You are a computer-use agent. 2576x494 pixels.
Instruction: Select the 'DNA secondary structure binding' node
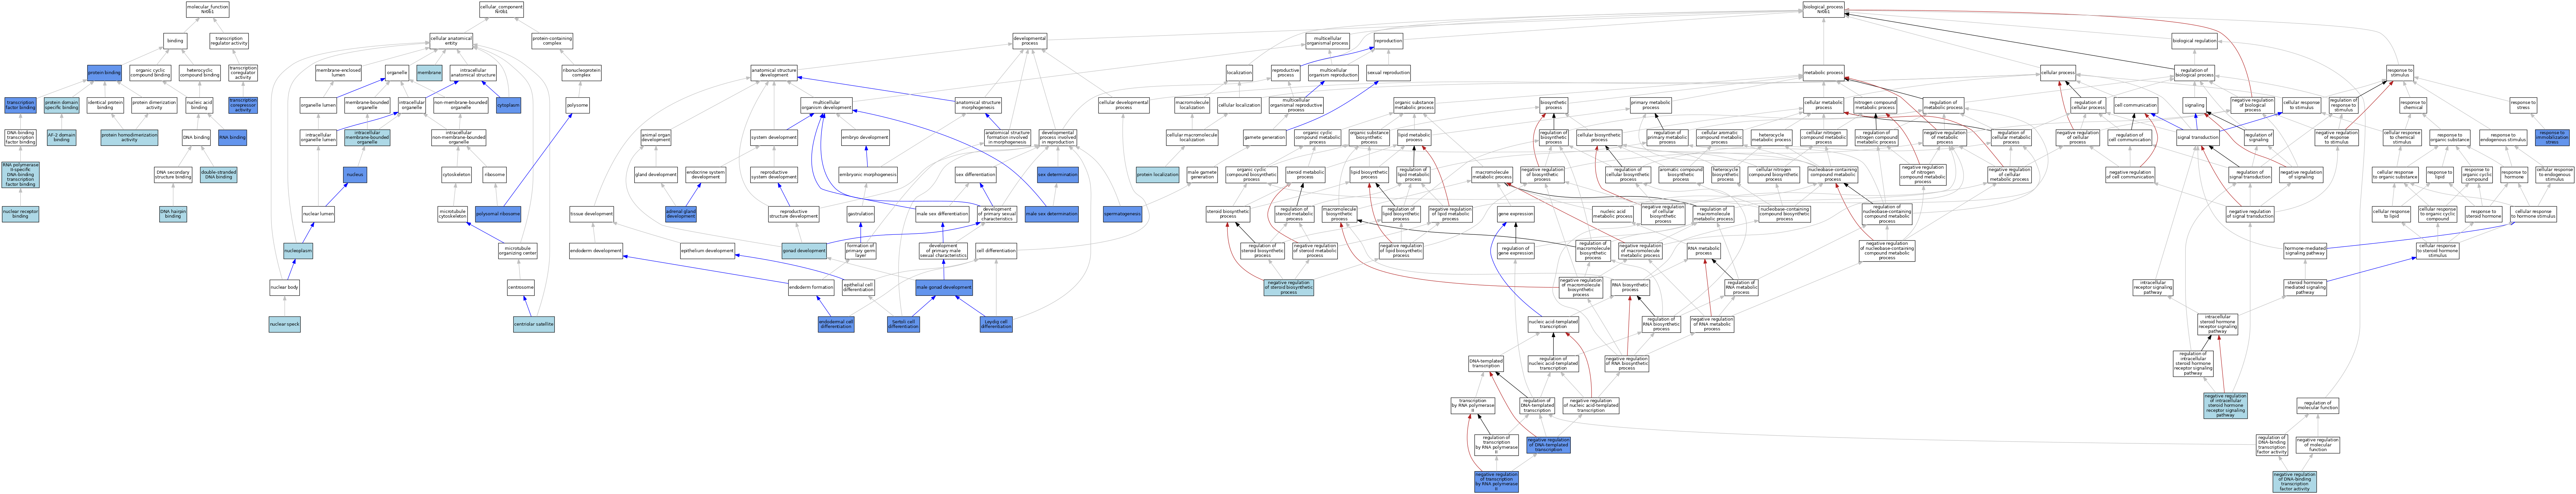point(173,175)
